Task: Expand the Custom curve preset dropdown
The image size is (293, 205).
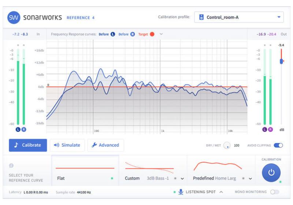Action: tap(182, 179)
